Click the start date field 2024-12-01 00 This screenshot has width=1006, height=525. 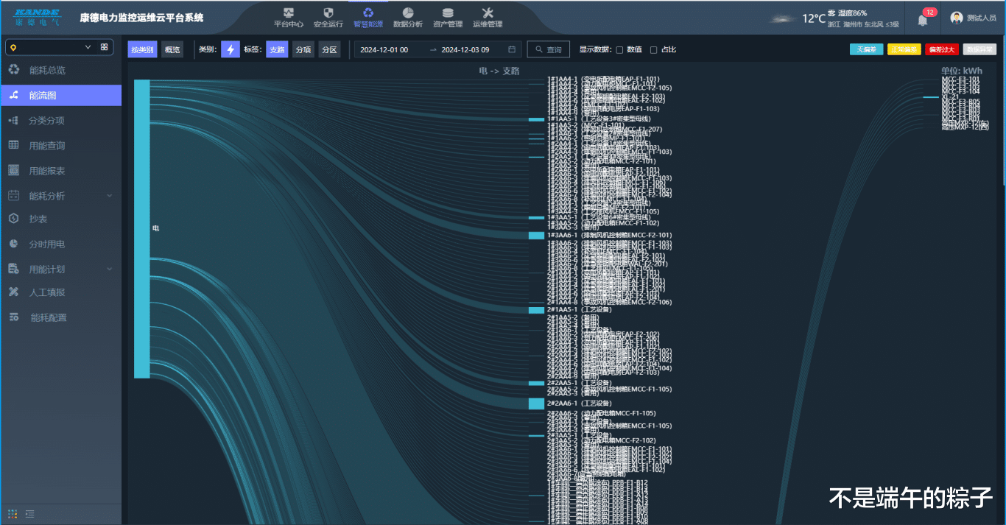tap(384, 49)
